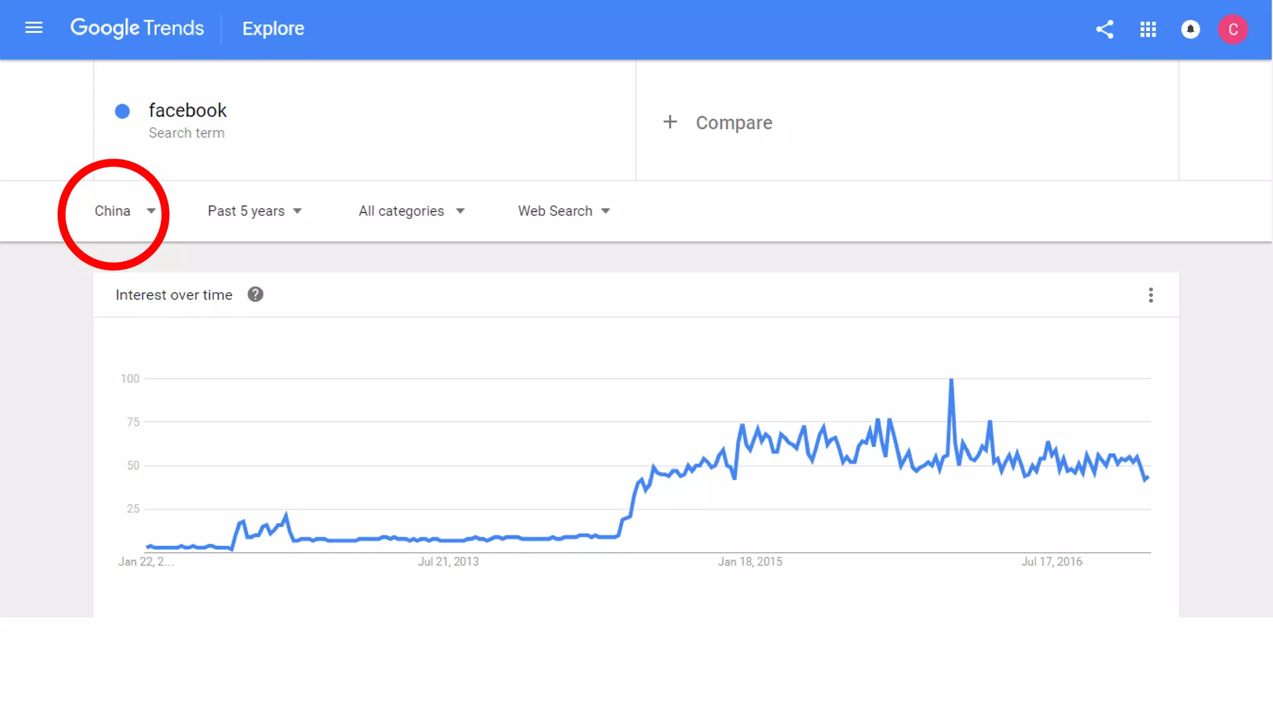This screenshot has width=1273, height=716.
Task: Open the hamburger main menu
Action: (34, 28)
